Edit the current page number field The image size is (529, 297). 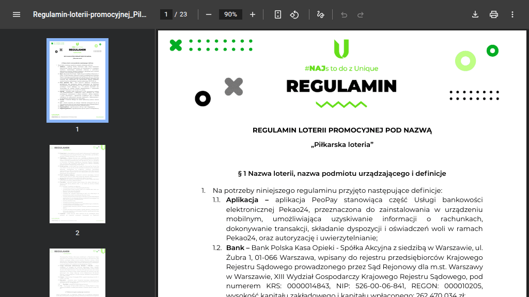click(x=166, y=14)
